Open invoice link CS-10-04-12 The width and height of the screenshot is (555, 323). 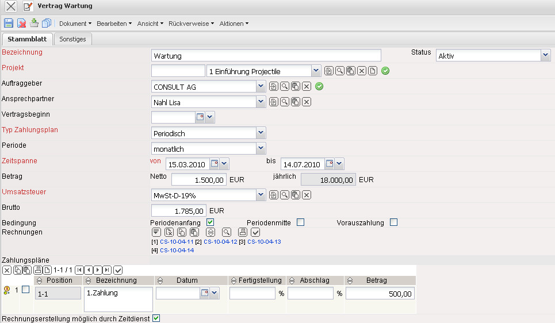pos(220,242)
